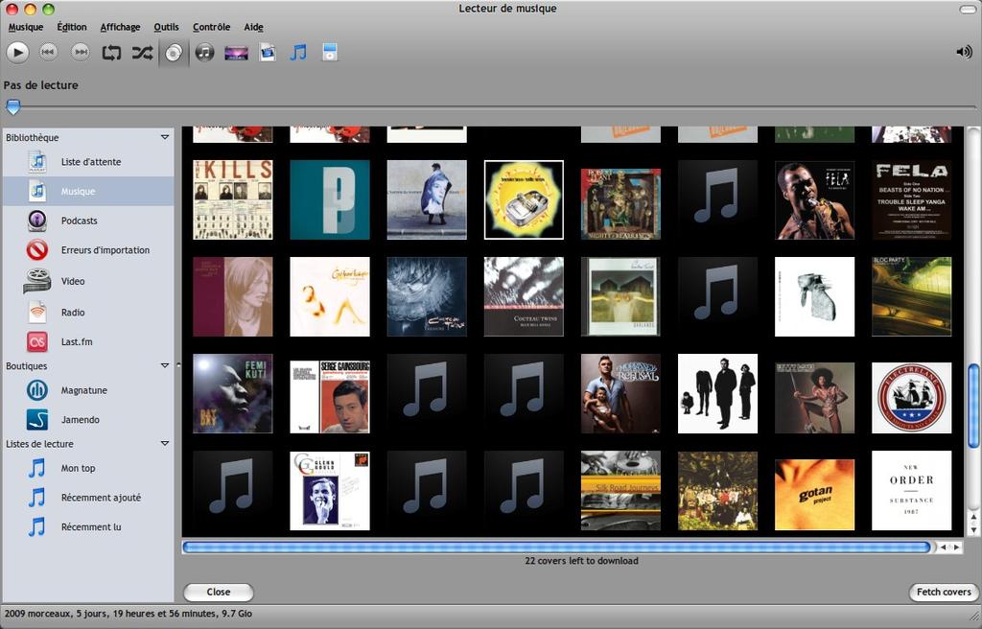Select the Serge Gainsbourg album cover
Viewport: 982px width, 629px height.
pyautogui.click(x=330, y=397)
